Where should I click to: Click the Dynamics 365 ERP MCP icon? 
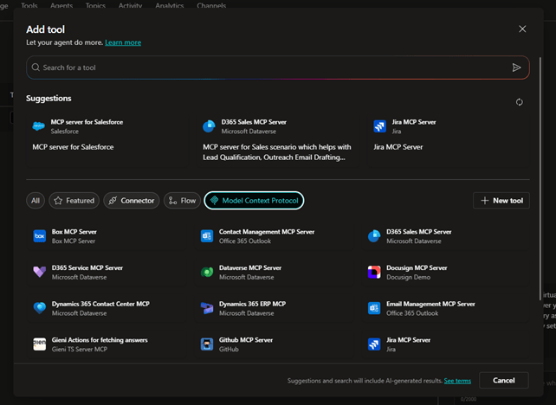click(207, 308)
